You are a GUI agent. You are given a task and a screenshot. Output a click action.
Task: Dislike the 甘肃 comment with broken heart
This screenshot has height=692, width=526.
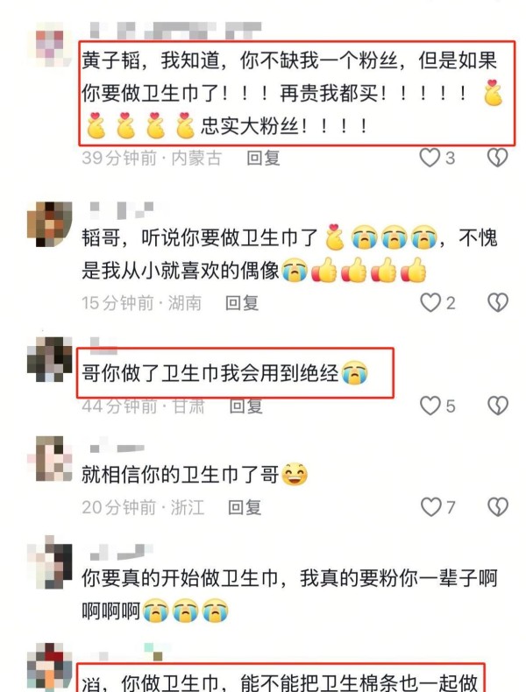[498, 406]
